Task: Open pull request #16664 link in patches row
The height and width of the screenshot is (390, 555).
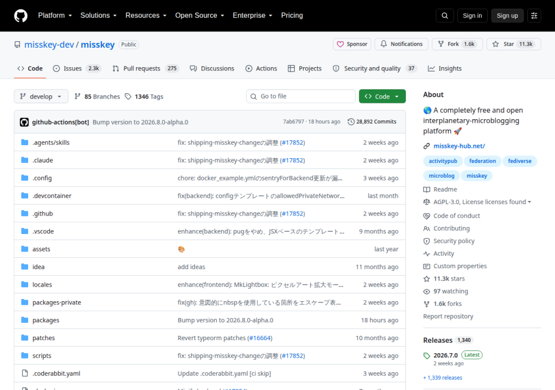Action: [x=260, y=337]
